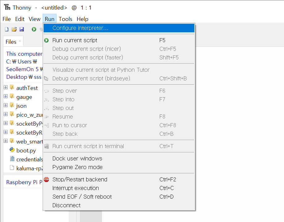Expand the gauge folder

tap(6, 96)
